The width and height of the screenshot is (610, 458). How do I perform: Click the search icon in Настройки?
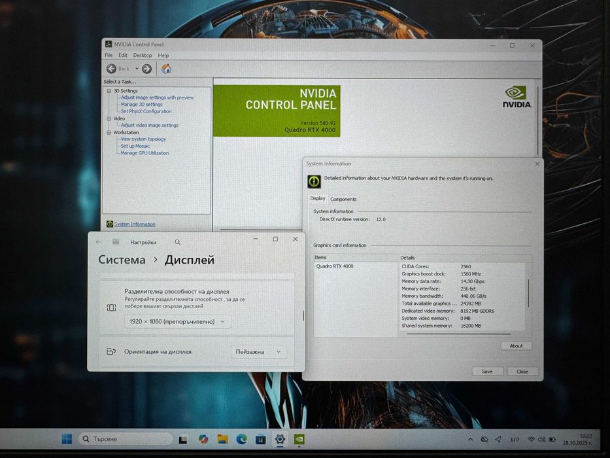click(x=177, y=242)
